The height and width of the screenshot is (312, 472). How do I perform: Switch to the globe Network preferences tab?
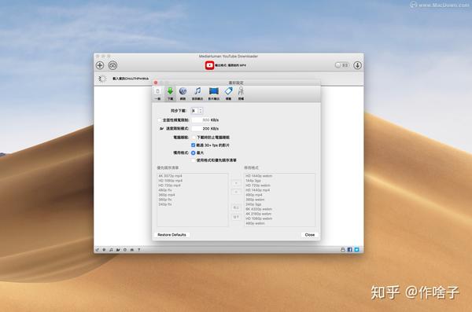[183, 94]
